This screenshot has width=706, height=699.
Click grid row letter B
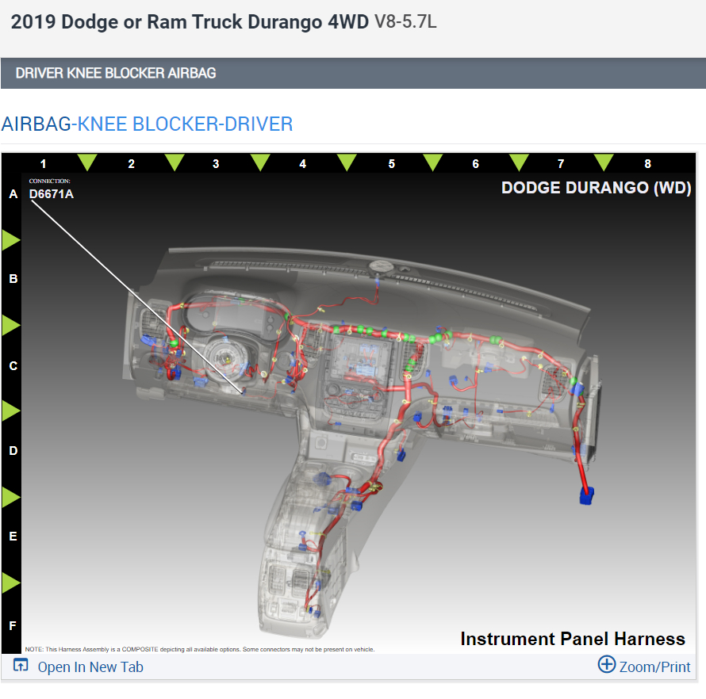point(13,279)
